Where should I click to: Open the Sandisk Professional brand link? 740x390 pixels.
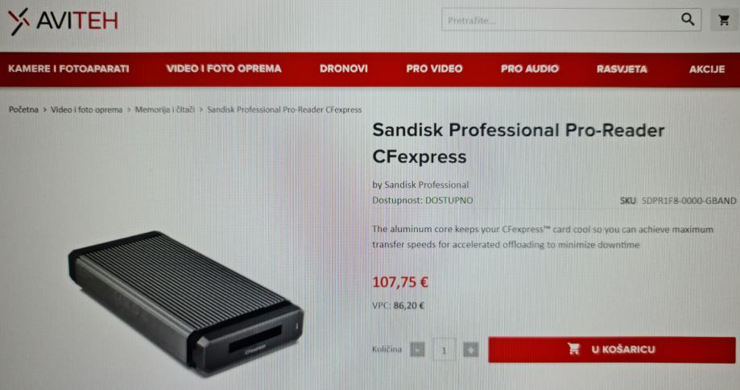tap(427, 185)
